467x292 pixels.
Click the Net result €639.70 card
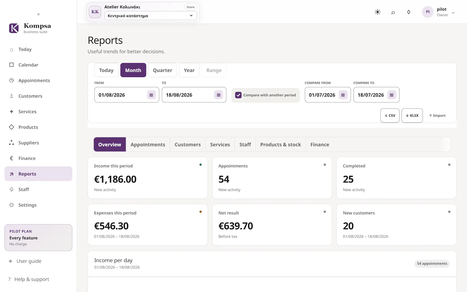272,225
